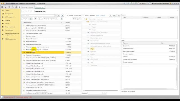Image resolution: width=180 pixels, height=101 pixels.
Task: Collapse the second-level folder in types tree
Action: pos(86,22)
